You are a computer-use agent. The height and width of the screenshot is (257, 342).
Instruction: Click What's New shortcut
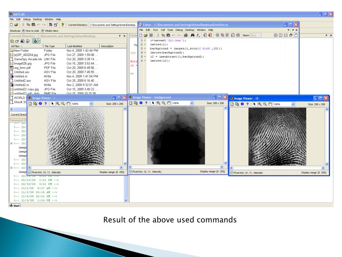(50, 31)
